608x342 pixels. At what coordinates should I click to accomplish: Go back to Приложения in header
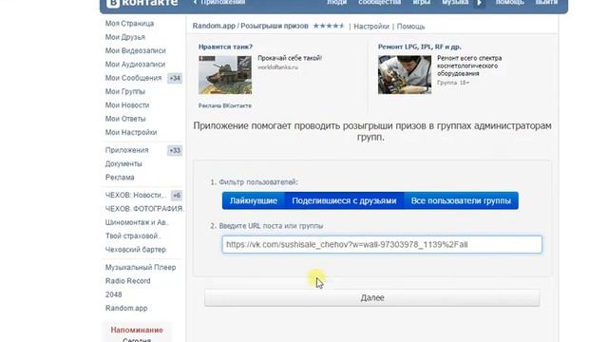coord(219,2)
